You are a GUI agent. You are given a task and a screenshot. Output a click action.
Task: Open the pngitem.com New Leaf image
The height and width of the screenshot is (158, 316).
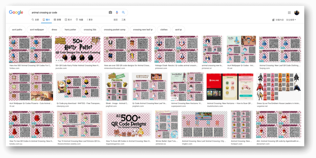150,87
